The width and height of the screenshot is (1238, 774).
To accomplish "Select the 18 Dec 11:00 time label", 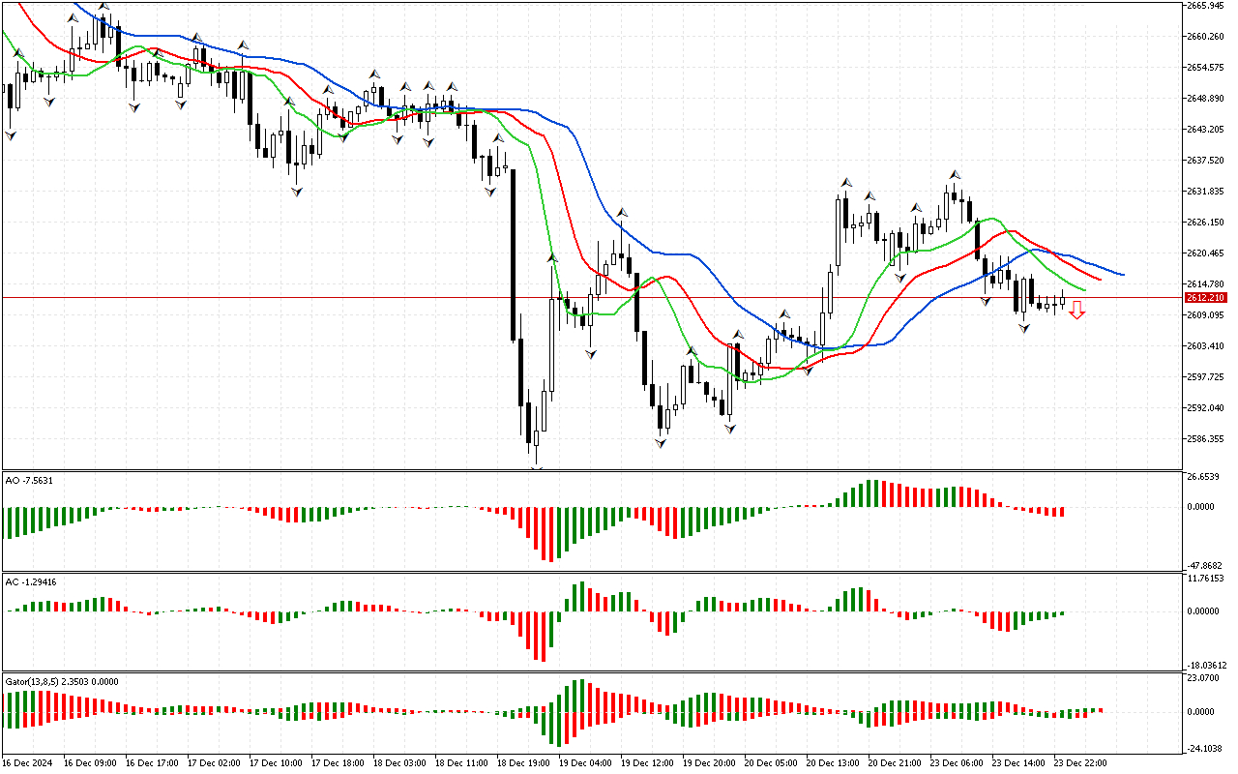I will (461, 763).
